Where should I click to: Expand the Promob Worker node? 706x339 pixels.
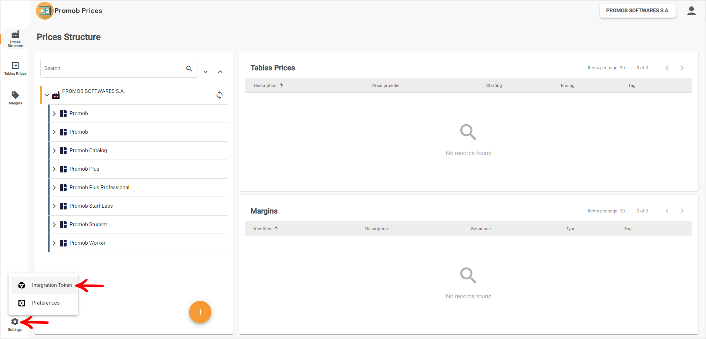click(54, 243)
